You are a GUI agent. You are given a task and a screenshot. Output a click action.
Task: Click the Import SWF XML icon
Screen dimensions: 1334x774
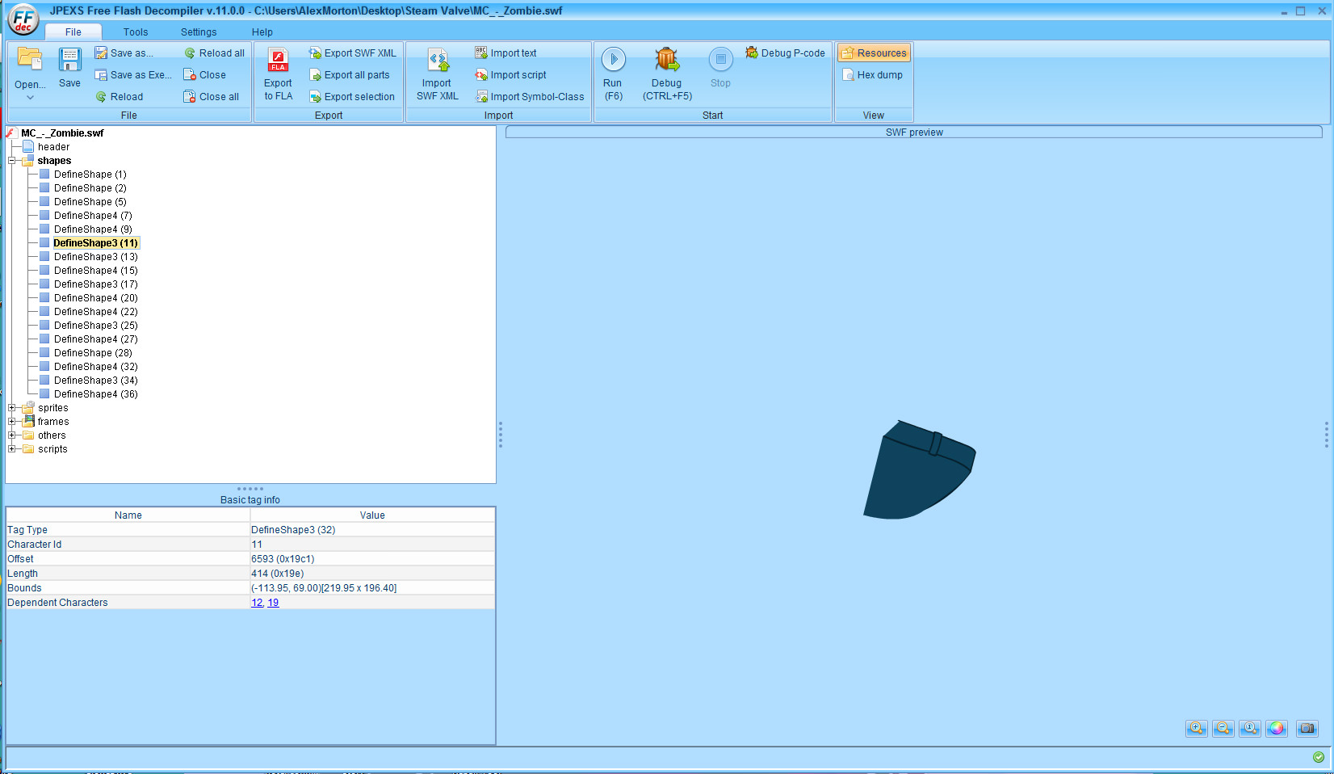pos(437,61)
